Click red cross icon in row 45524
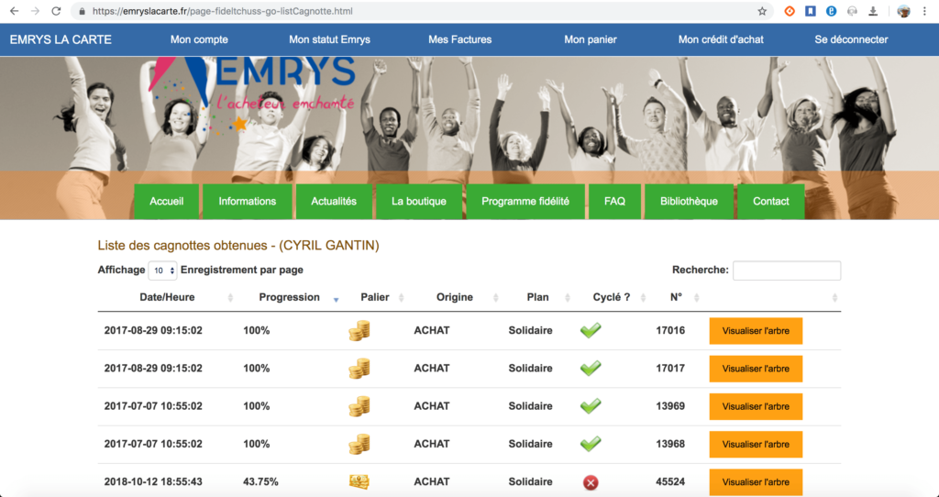This screenshot has width=939, height=497. [x=591, y=482]
